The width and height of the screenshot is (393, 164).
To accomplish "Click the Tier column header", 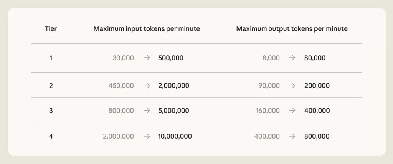I will tap(51, 29).
